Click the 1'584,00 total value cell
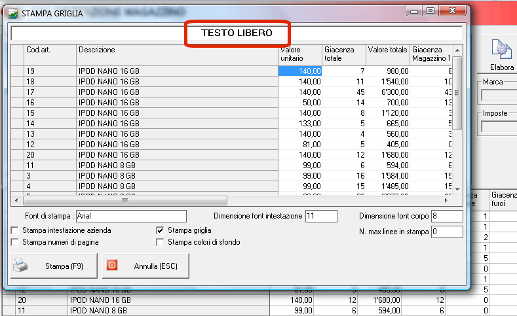 [387, 176]
